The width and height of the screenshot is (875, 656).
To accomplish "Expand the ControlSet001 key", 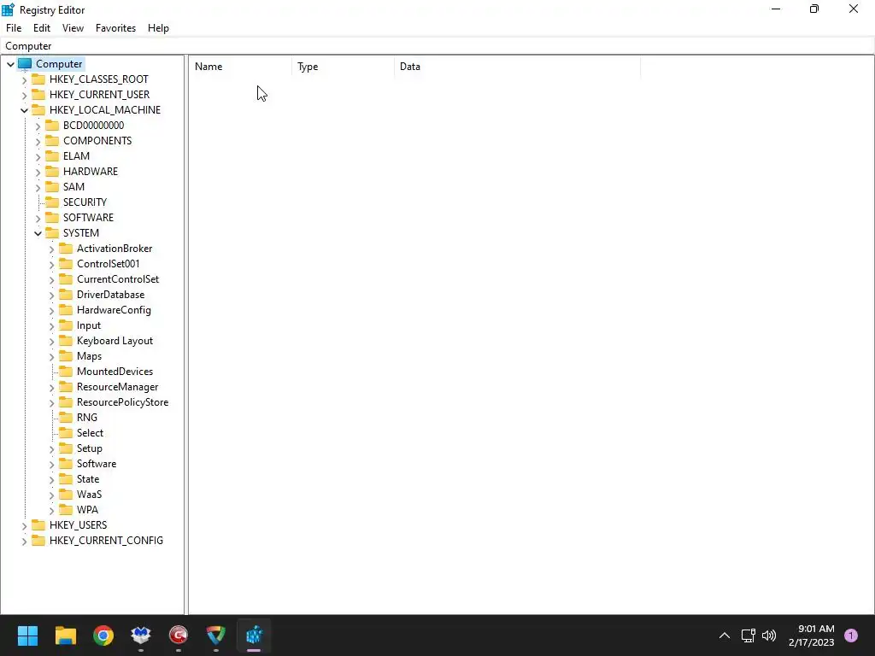I will pos(51,265).
